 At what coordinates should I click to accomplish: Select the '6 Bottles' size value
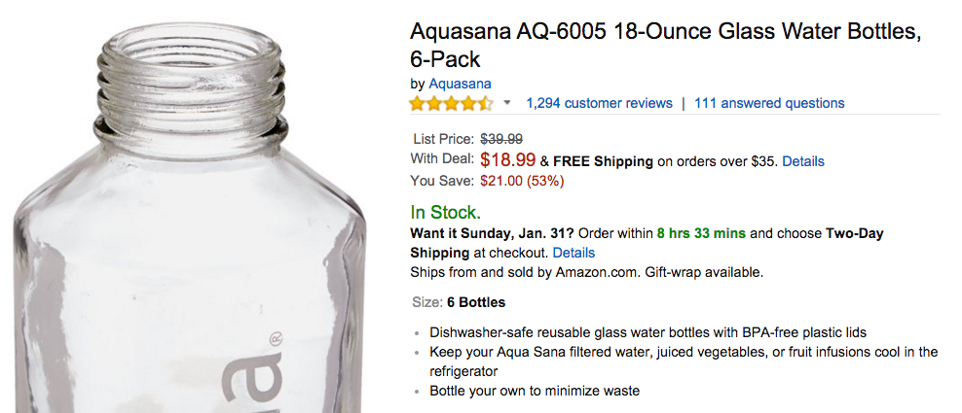click(x=476, y=302)
